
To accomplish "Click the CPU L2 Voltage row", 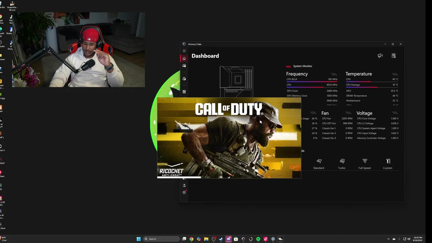I will pos(378,124).
